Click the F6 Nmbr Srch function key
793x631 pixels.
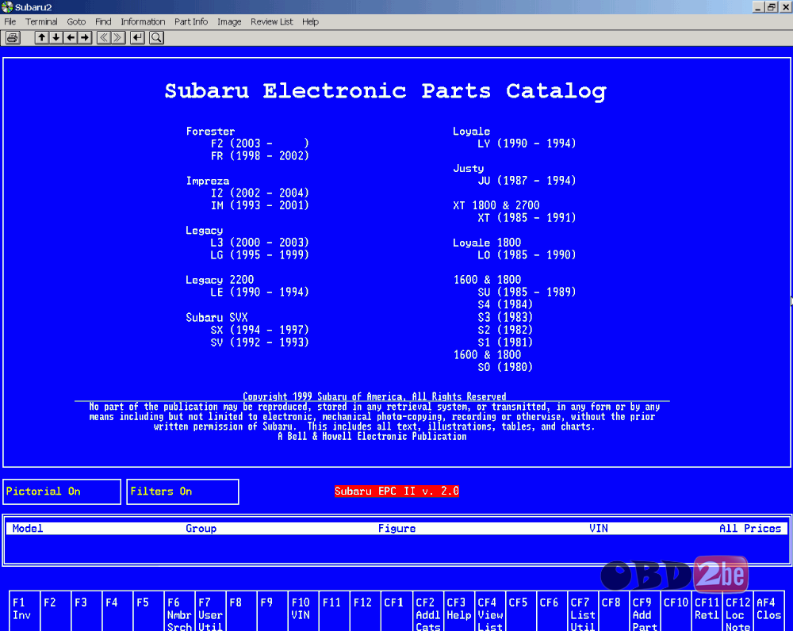tap(179, 610)
